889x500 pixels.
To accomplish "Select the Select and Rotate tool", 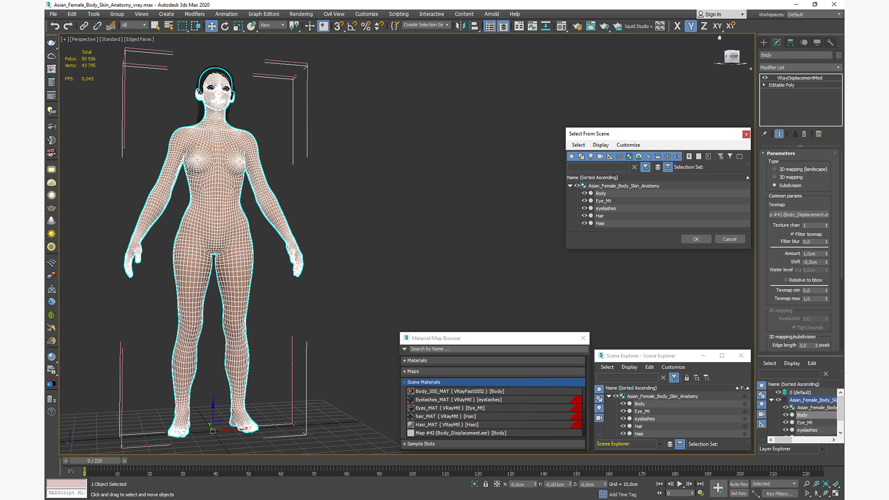I will click(x=225, y=26).
